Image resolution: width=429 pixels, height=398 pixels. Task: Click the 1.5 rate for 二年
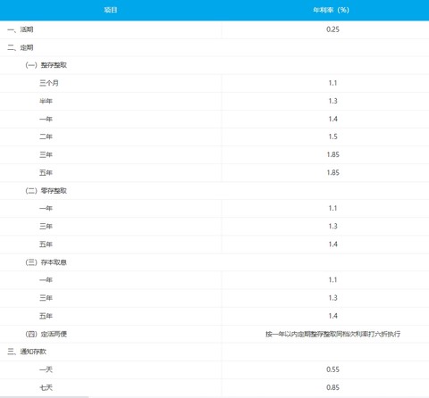tap(332, 137)
